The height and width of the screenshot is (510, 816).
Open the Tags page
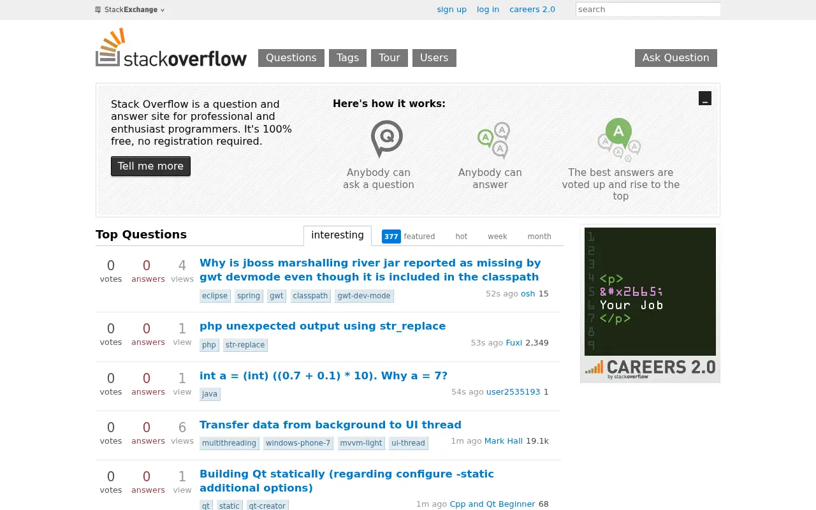coord(347,57)
